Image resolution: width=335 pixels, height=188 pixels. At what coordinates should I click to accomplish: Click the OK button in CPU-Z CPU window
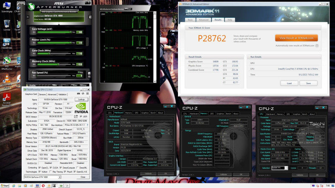317,175
